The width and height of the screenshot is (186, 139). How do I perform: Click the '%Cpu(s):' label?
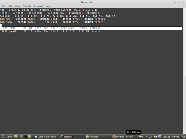pos(6,16)
